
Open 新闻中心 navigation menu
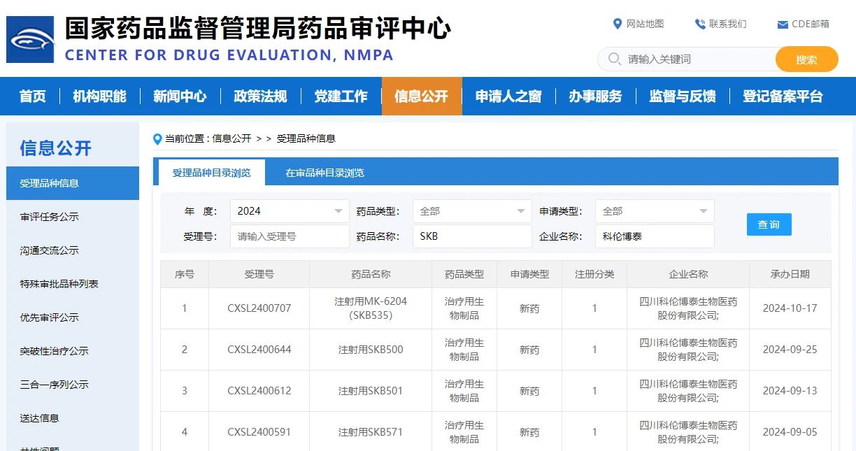tap(180, 96)
